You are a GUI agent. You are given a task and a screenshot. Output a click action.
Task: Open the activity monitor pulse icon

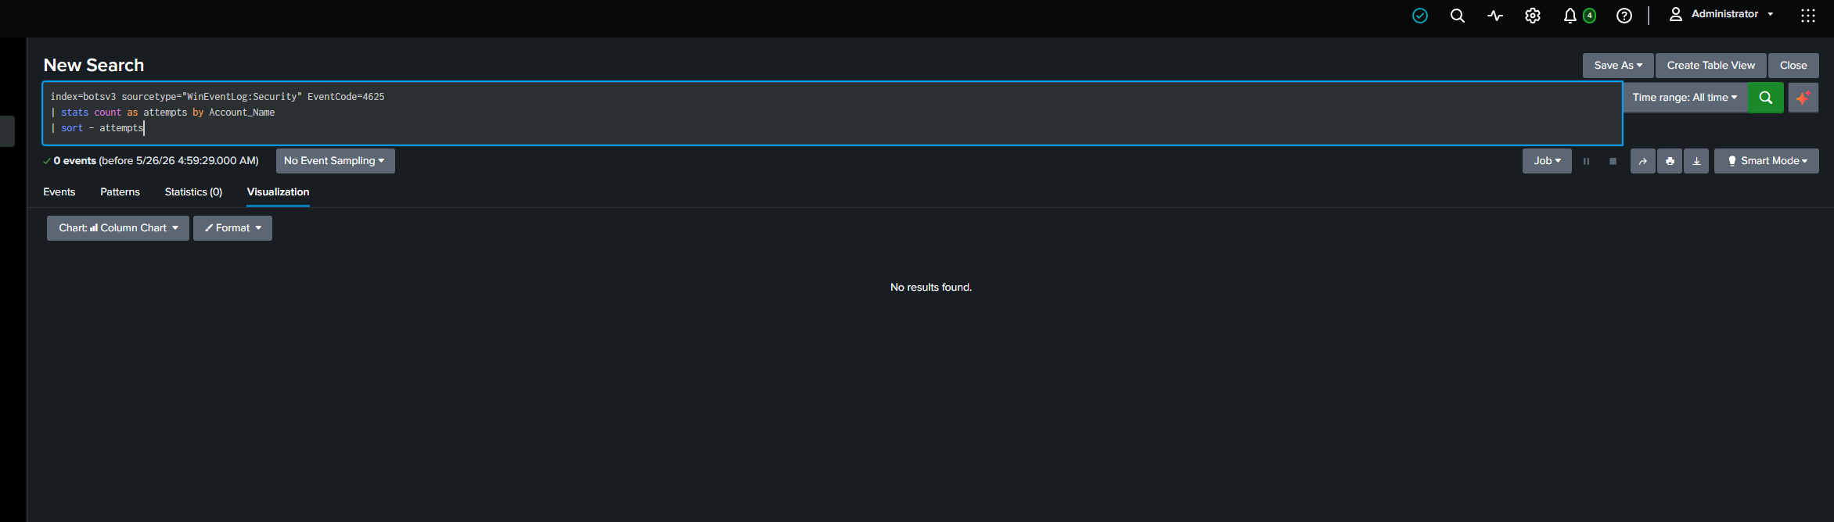point(1494,16)
